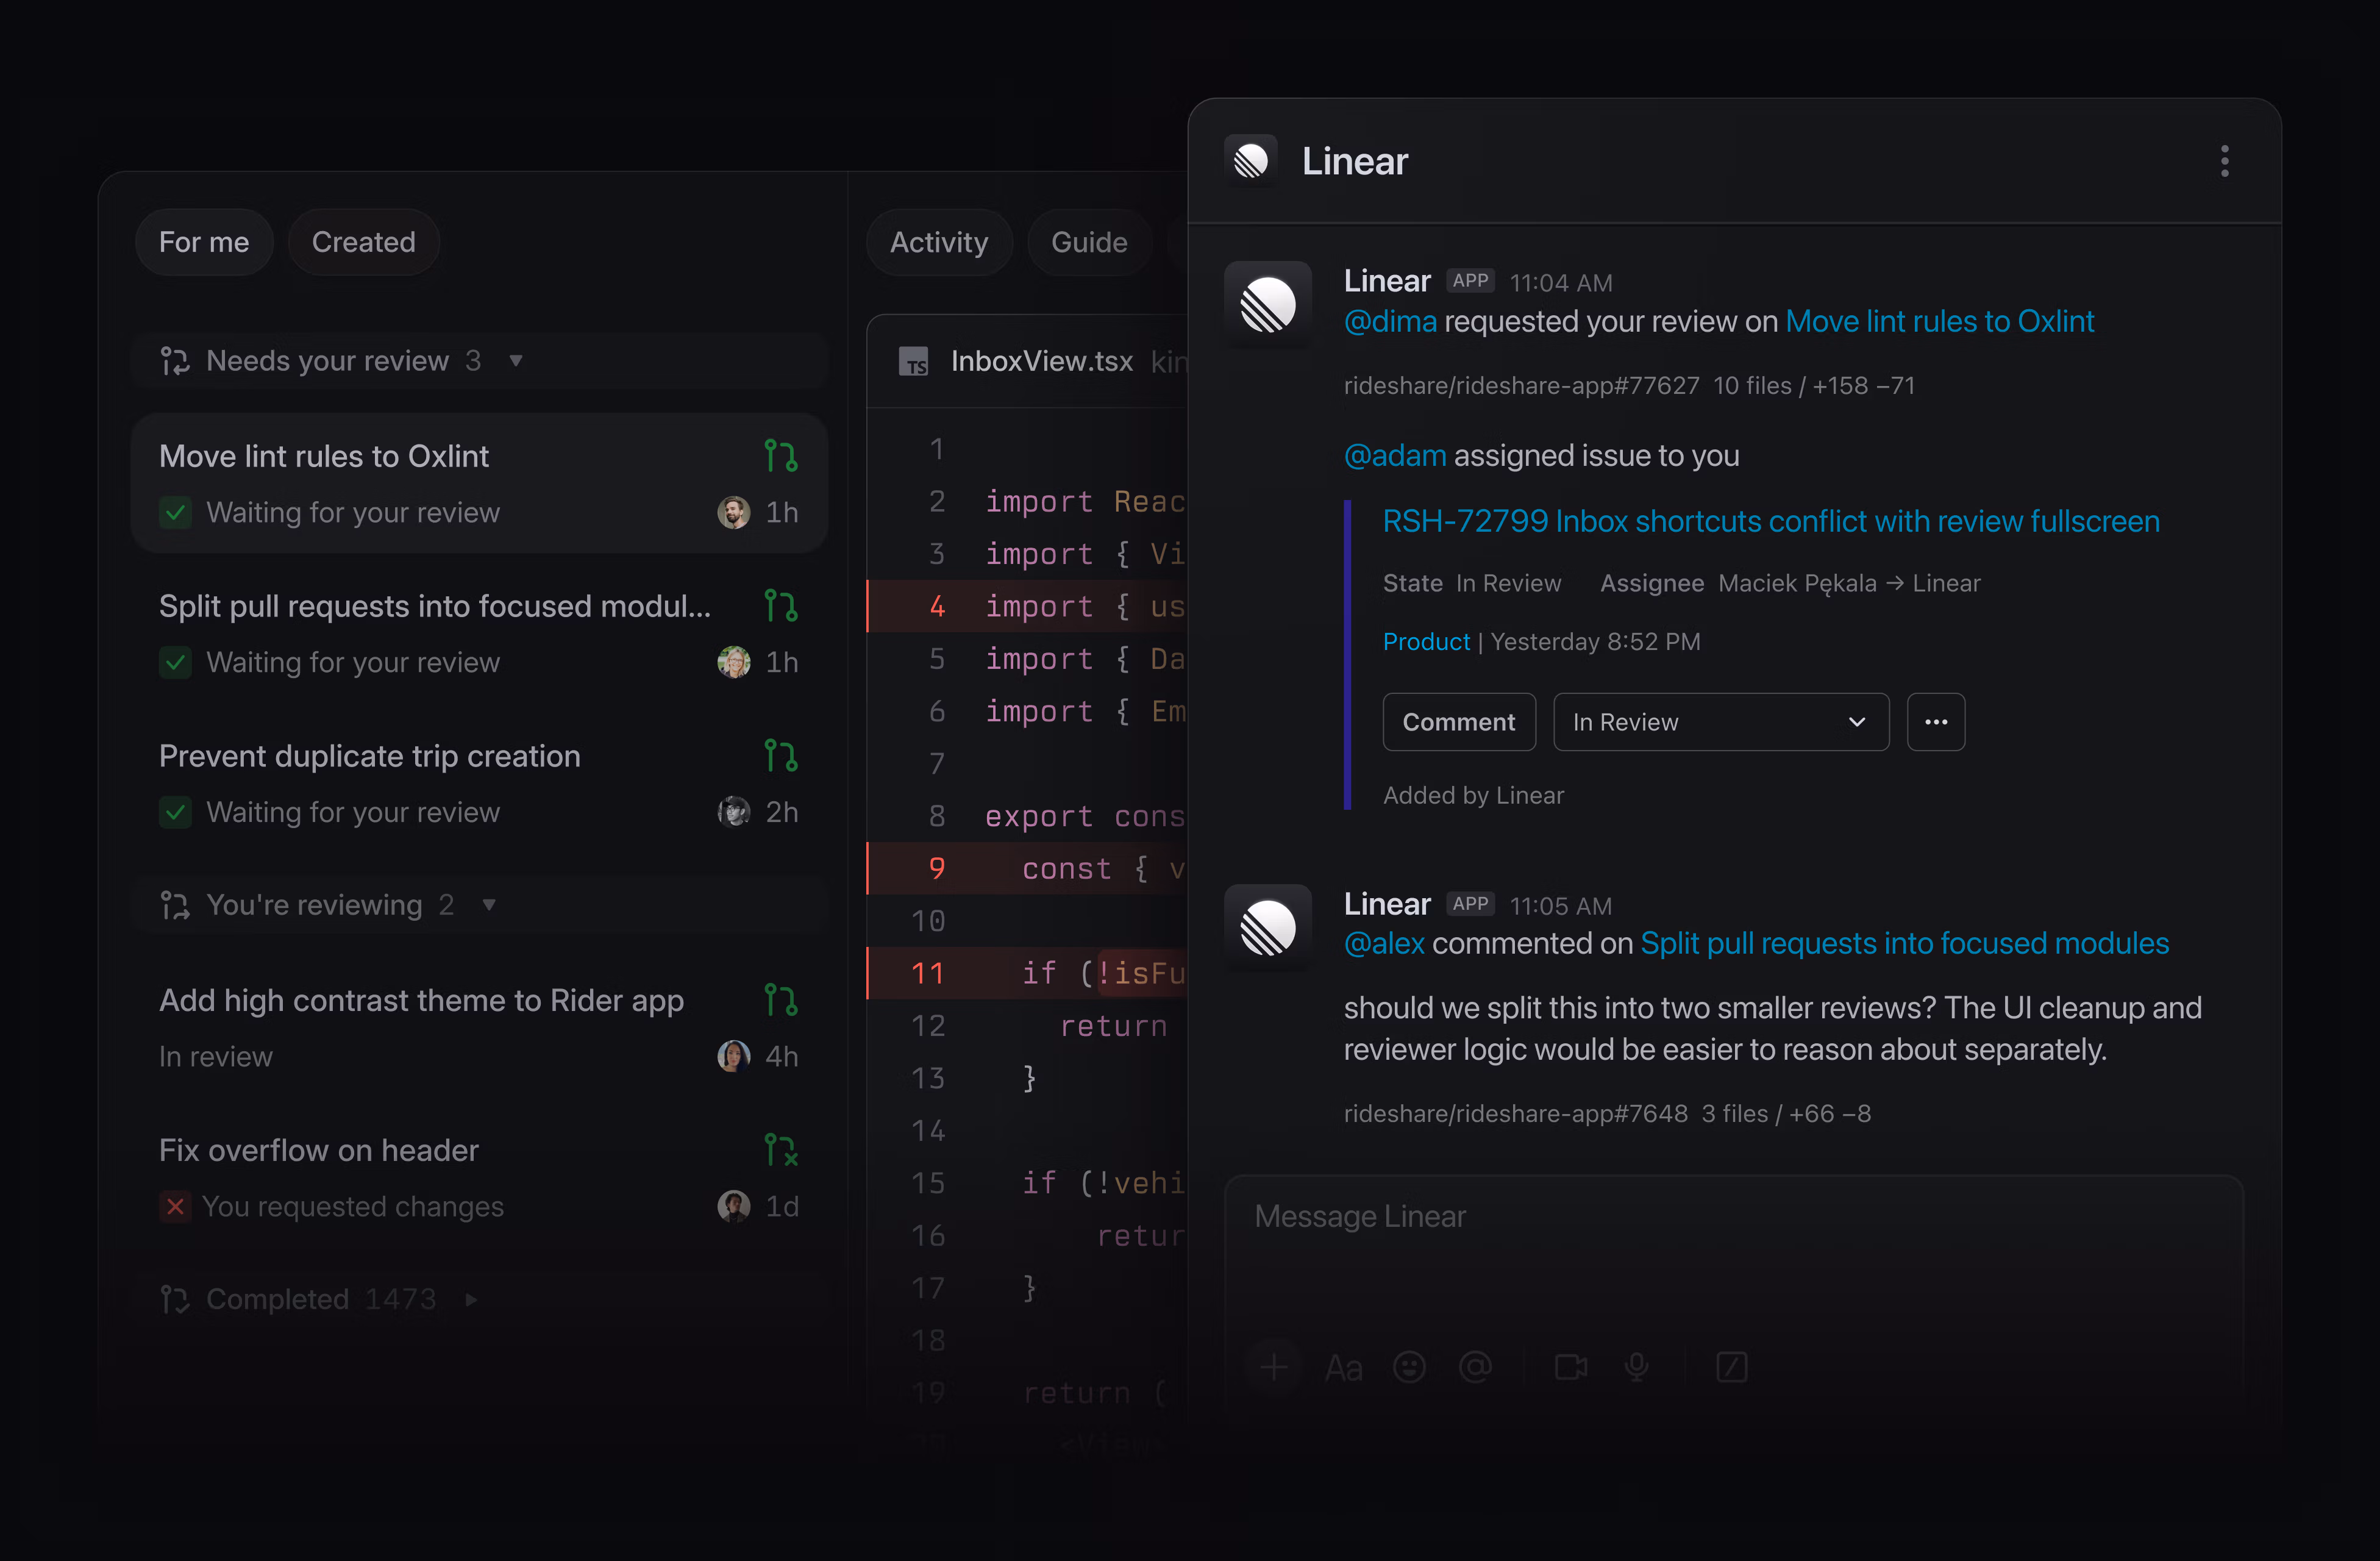Viewport: 2380px width, 1561px height.
Task: Open the Guide tab
Action: point(1089,242)
